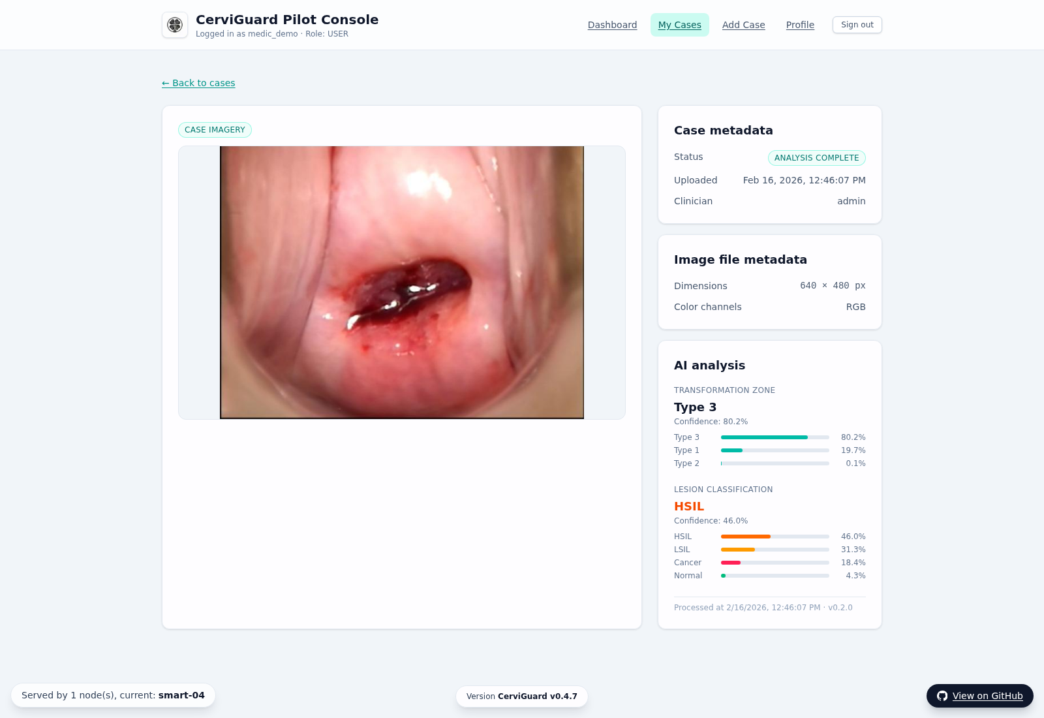The height and width of the screenshot is (718, 1044).
Task: Go back to cases list
Action: (198, 83)
